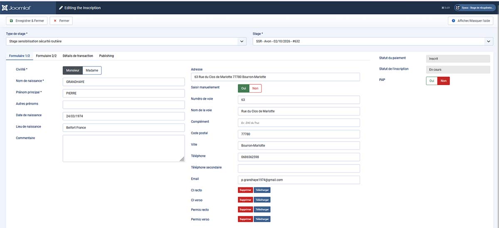499x228 pixels.
Task: Click the Civilité label
Action: (22, 70)
